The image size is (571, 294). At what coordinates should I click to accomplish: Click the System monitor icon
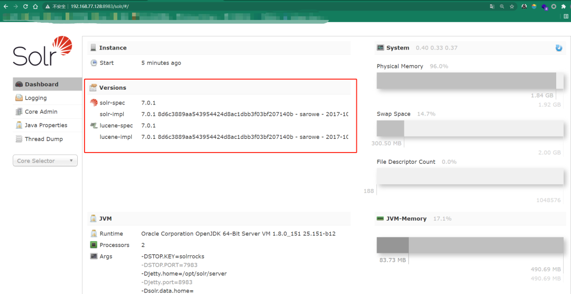click(381, 48)
